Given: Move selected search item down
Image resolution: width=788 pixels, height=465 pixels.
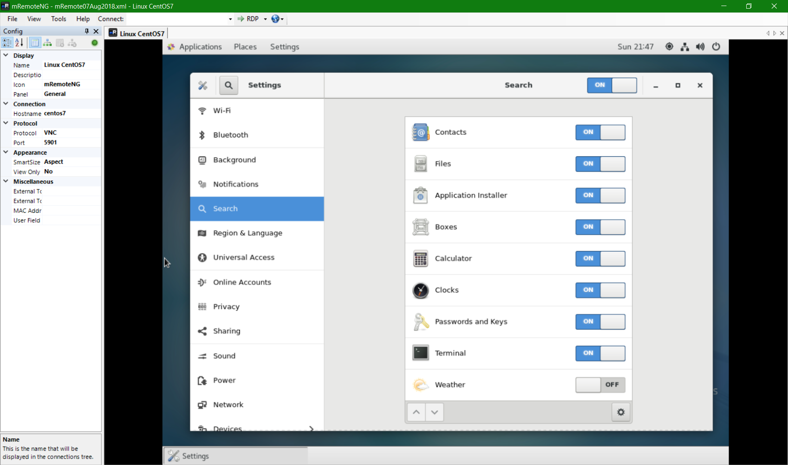Looking at the screenshot, I should [435, 412].
